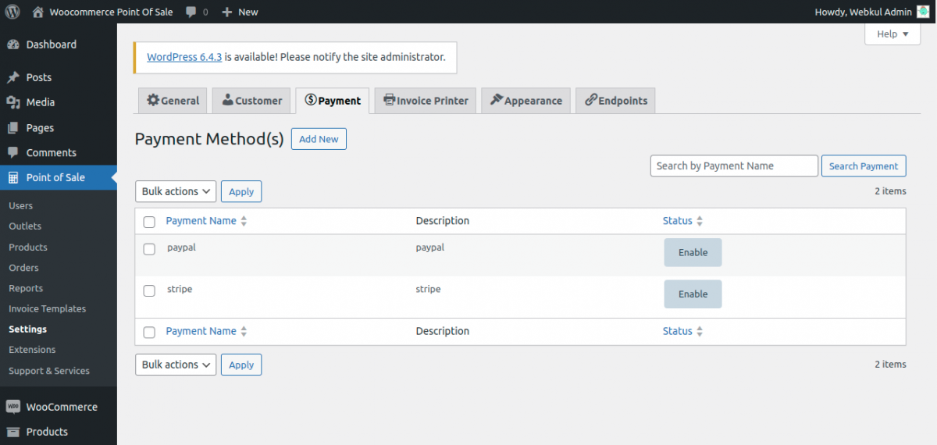Open the home icon for Woocommerce Point Of Sale
This screenshot has width=937, height=445.
pos(38,12)
